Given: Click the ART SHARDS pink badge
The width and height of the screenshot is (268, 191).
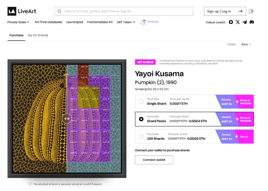Looking at the screenshot, I should 145,62.
